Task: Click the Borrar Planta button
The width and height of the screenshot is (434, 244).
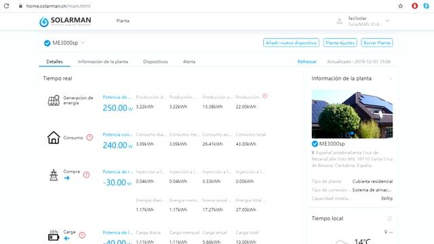Action: coord(377,43)
